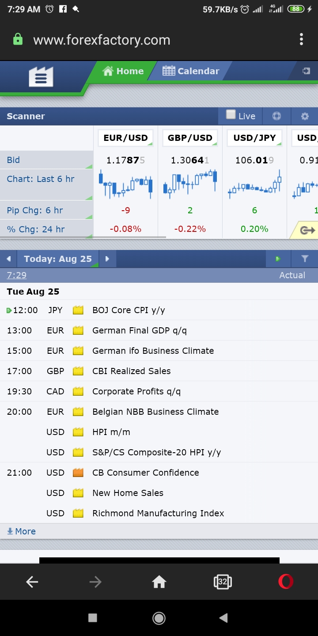Open Richmond Manufacturing Index event
The width and height of the screenshot is (318, 636).
tap(158, 513)
